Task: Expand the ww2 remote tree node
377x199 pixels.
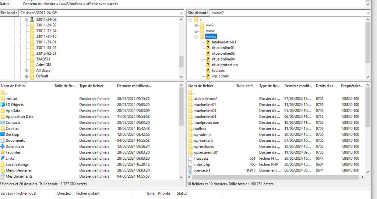Action: pos(196,25)
